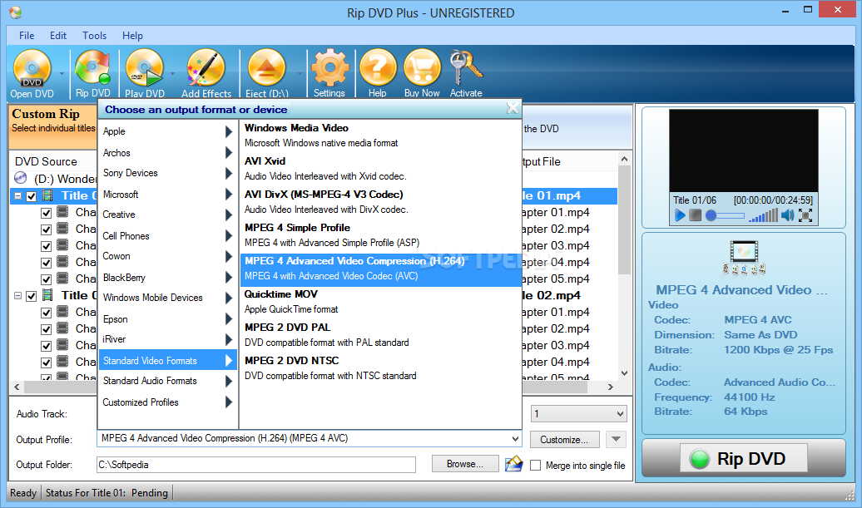The height and width of the screenshot is (508, 862).
Task: Uncheck first chapter checkbox under second Title
Action: [x=47, y=313]
